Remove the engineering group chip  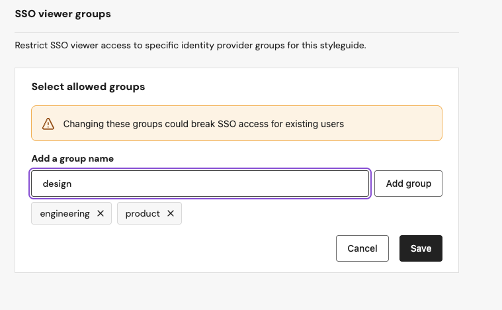[101, 213]
